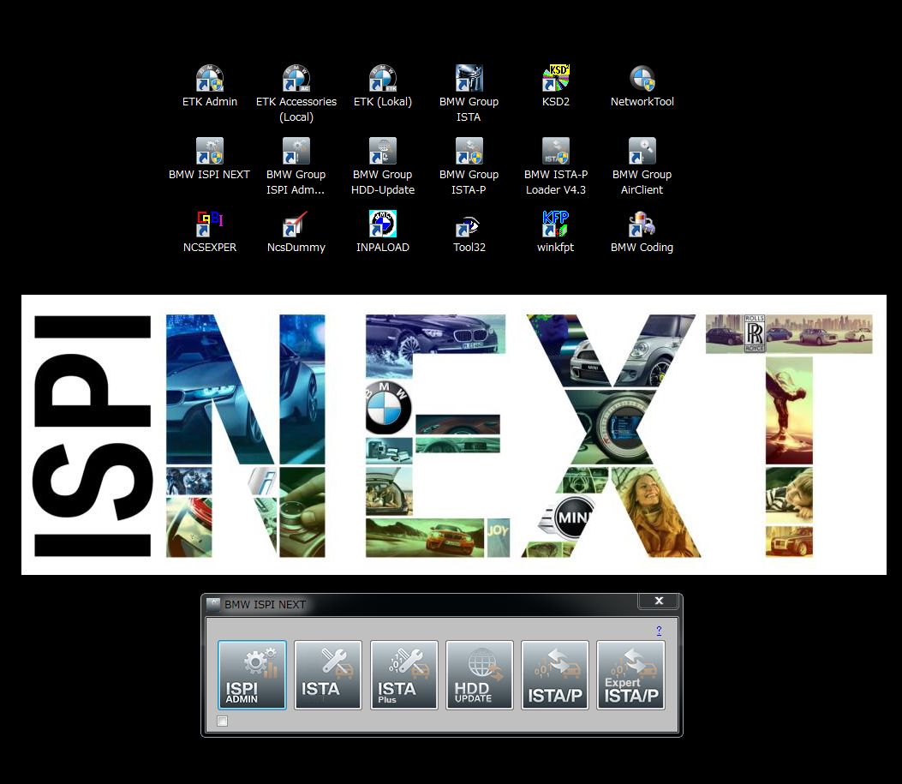902x784 pixels.
Task: Open the ETK Admin desktop shortcut
Action: click(x=209, y=87)
